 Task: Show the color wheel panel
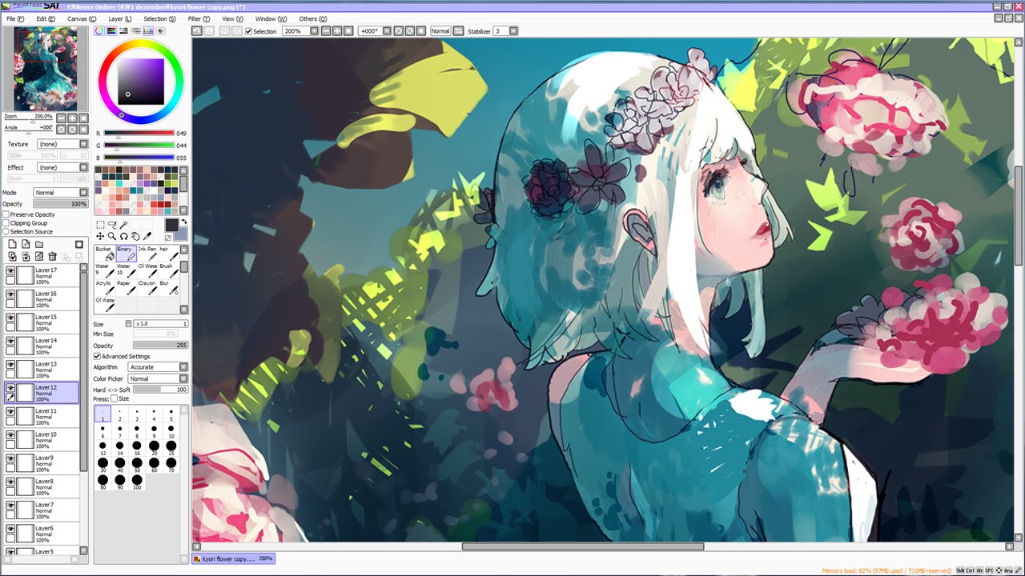coord(99,31)
